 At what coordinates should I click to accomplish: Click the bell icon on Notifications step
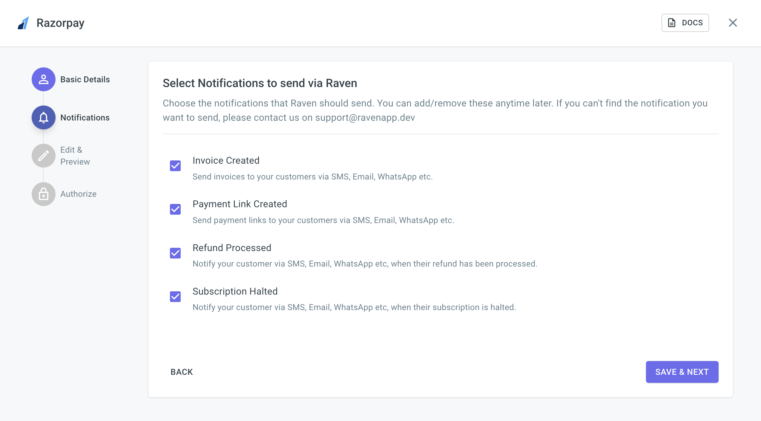coord(43,117)
